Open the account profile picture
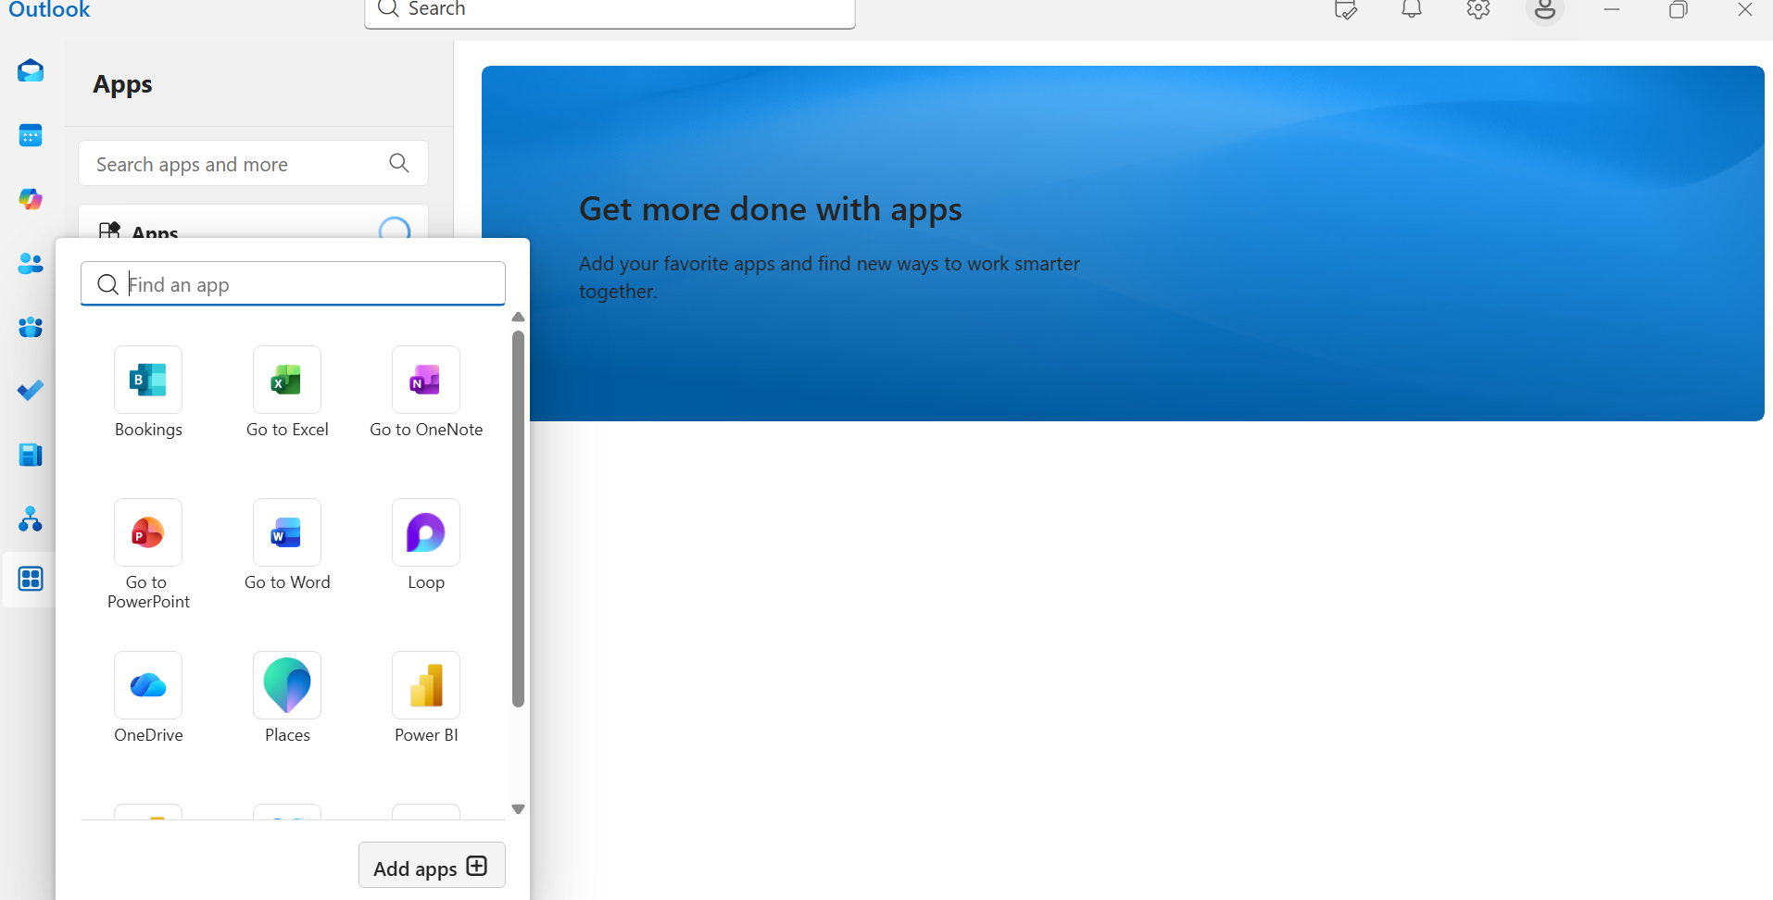The width and height of the screenshot is (1773, 900). [1545, 9]
